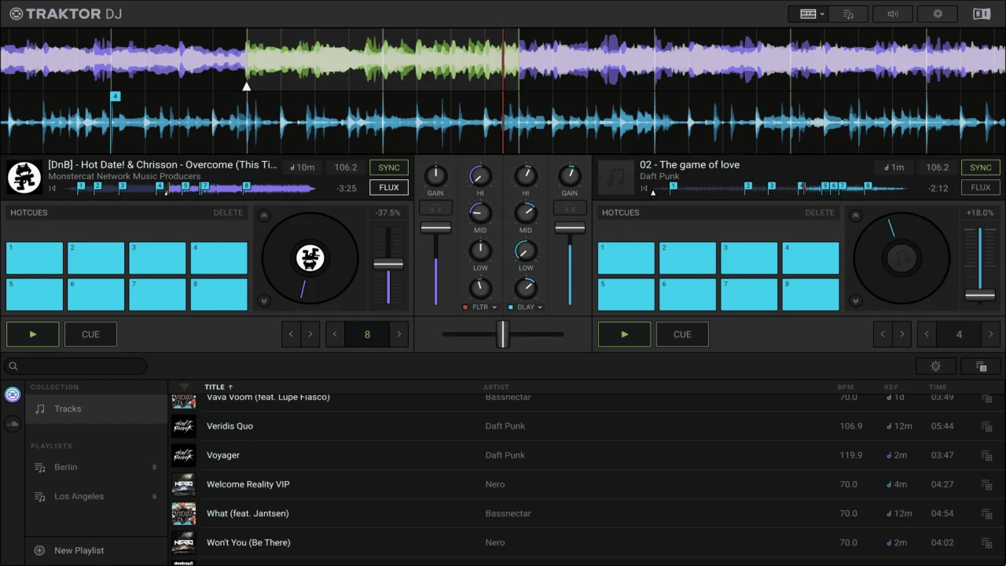The image size is (1006, 566).
Task: Trigger hotcue pad 6 on left deck
Action: click(x=96, y=295)
